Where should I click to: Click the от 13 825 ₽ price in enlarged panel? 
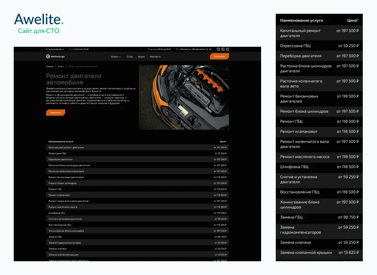(x=349, y=253)
